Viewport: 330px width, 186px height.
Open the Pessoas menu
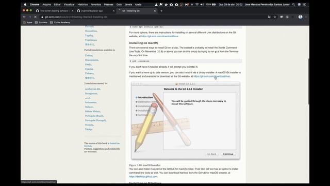109,5
